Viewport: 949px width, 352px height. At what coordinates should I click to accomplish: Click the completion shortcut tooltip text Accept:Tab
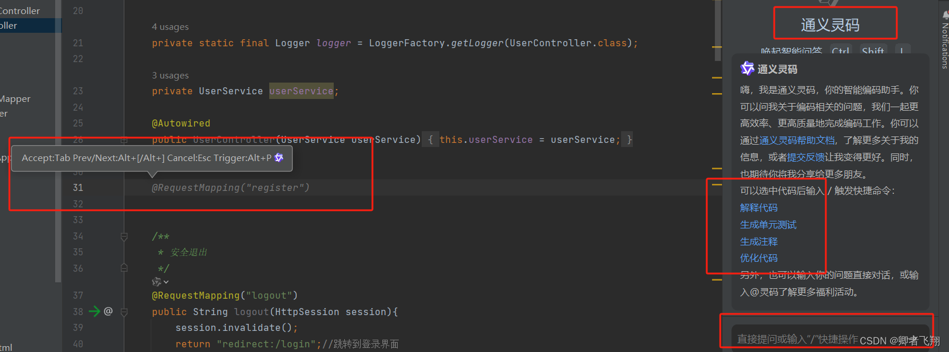46,158
